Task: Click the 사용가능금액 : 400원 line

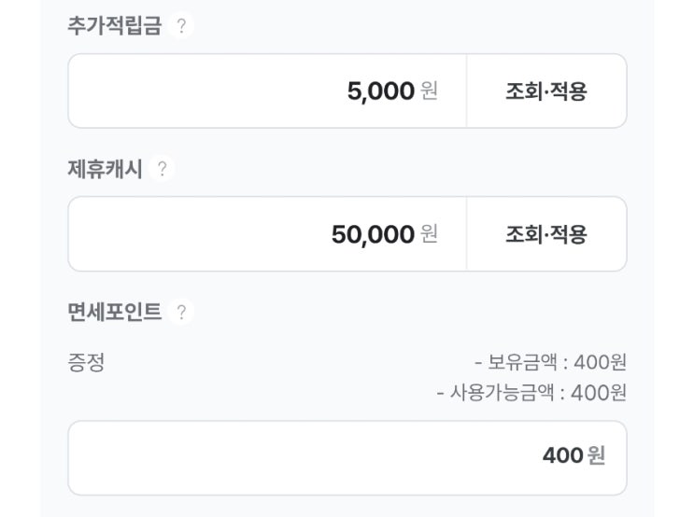Action: pyautogui.click(x=531, y=393)
